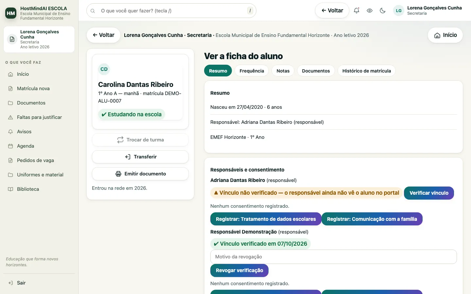471x294 pixels.
Task: Click Registrar: Tratamento de dados escolares
Action: (x=266, y=219)
